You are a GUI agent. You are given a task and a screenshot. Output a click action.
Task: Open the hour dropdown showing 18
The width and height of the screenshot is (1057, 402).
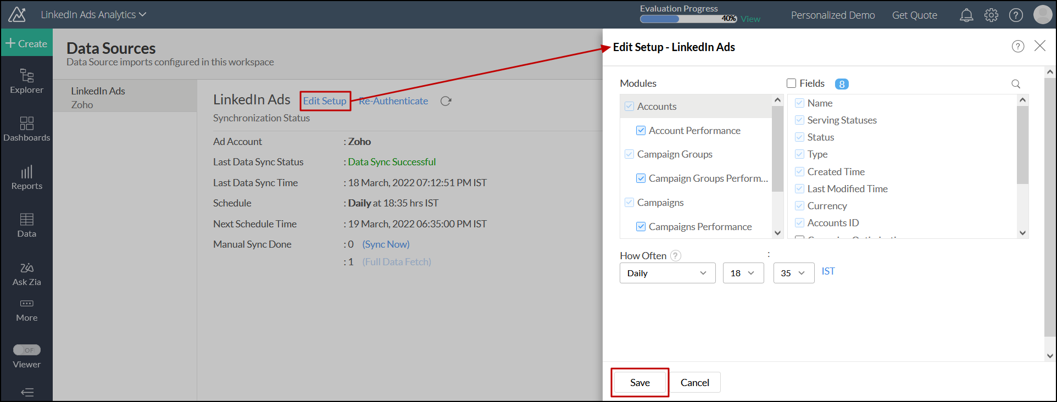coord(743,273)
